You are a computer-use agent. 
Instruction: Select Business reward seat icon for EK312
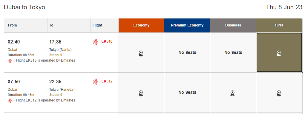tap(233, 93)
